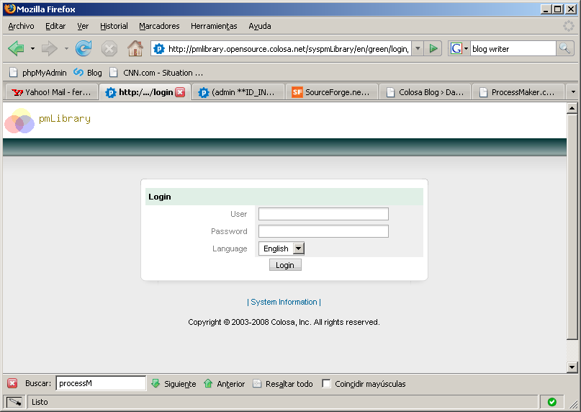Toggle Coincidir mayúsculas checkbox
Image resolution: width=581 pixels, height=412 pixels.
(x=327, y=384)
